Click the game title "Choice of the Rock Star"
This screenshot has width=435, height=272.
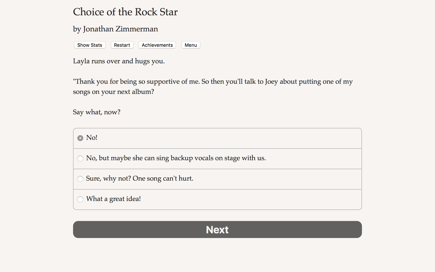125,12
